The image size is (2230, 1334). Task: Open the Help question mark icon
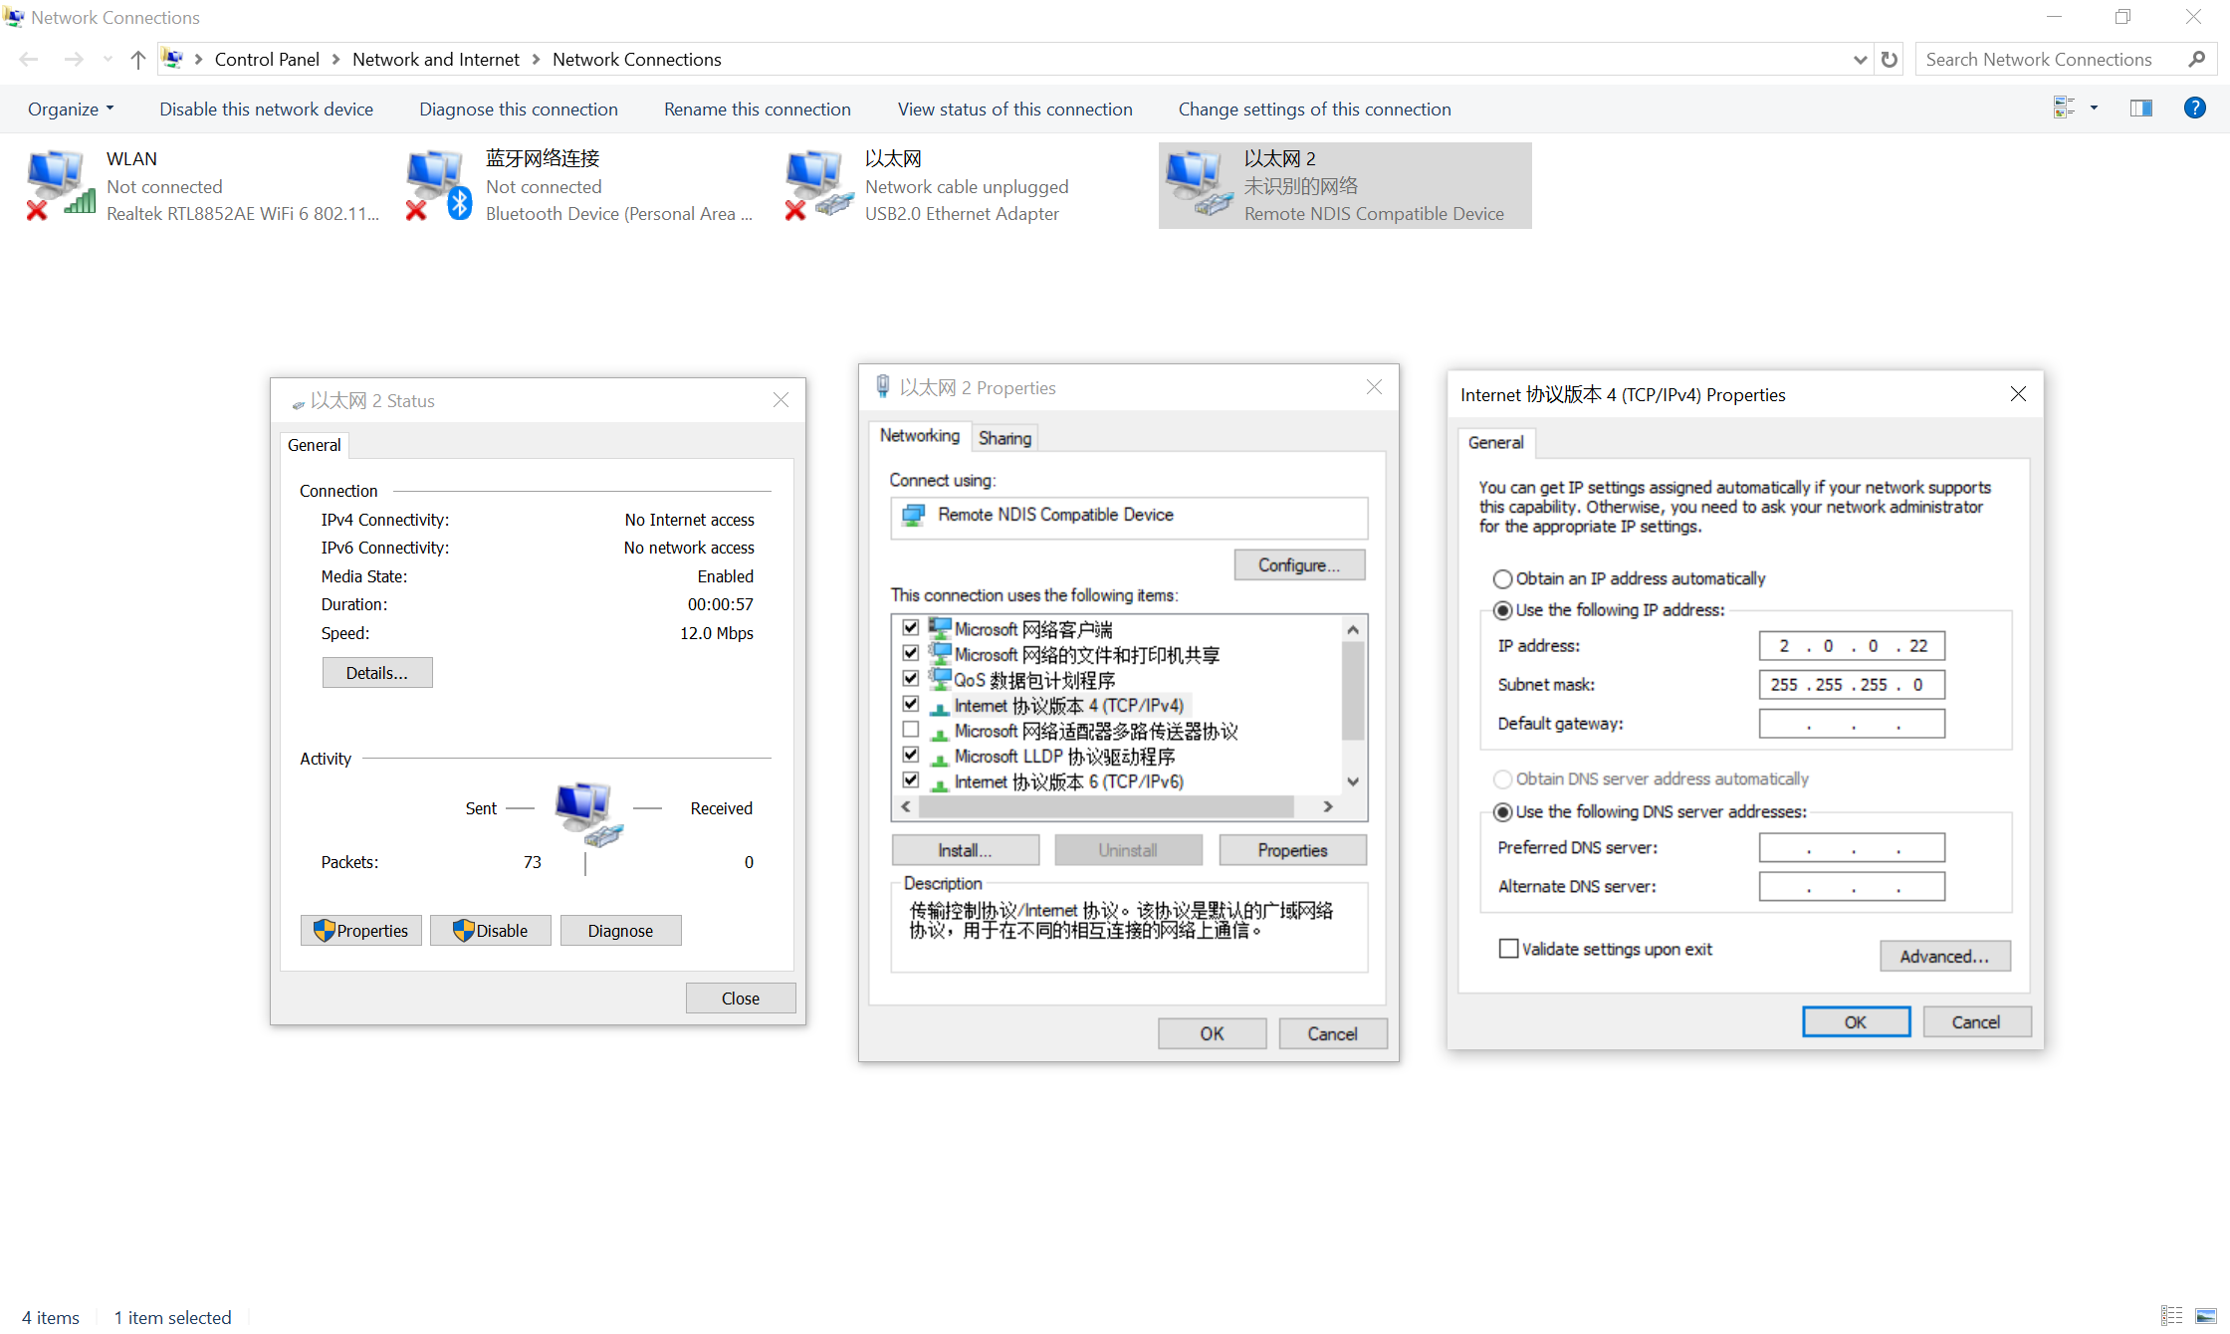point(2194,109)
